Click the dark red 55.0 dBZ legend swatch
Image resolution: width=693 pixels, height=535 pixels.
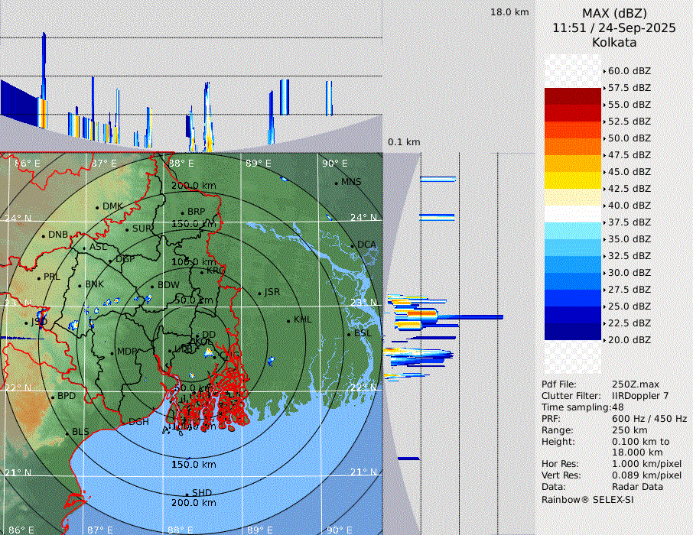pos(572,96)
